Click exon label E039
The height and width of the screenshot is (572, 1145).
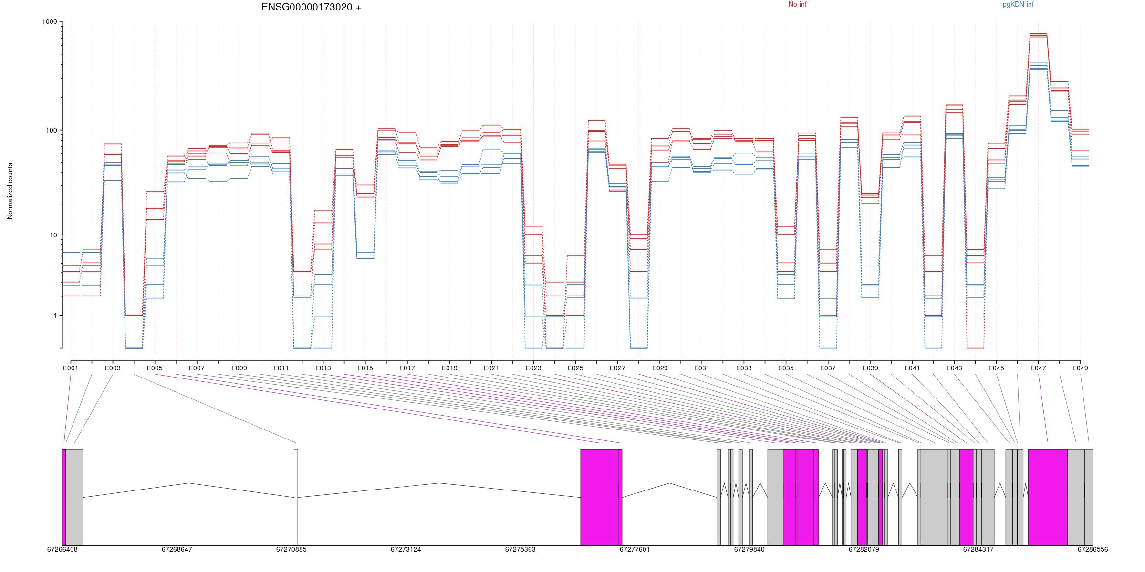pyautogui.click(x=870, y=368)
